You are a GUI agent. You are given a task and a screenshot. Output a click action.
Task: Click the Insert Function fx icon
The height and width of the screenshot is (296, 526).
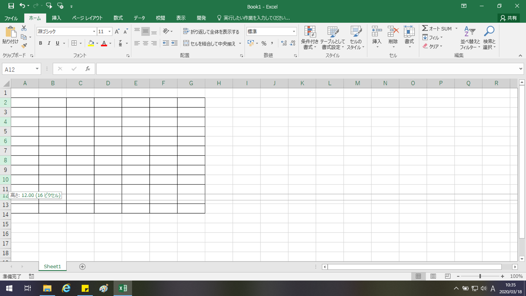88,69
